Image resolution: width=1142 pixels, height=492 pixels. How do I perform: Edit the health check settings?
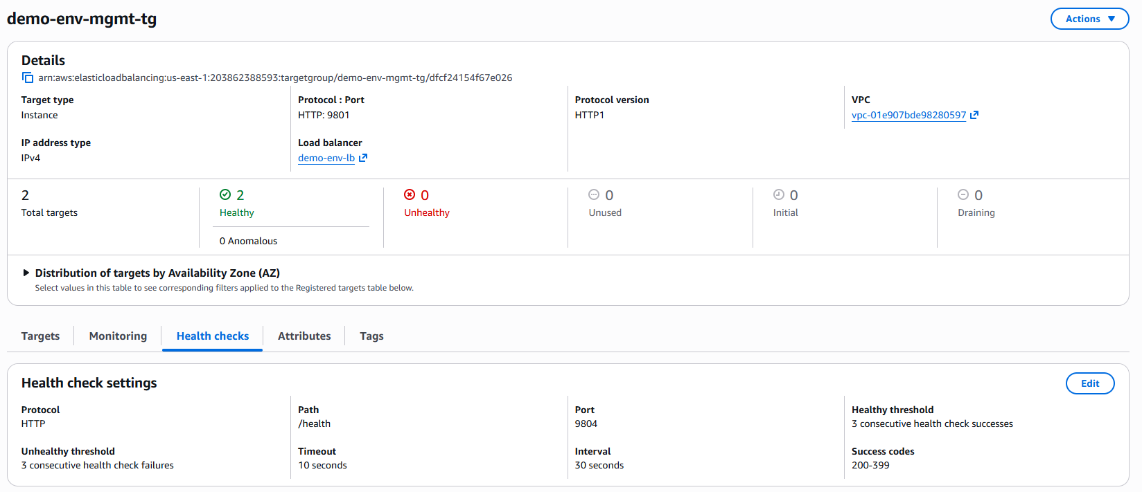1090,383
